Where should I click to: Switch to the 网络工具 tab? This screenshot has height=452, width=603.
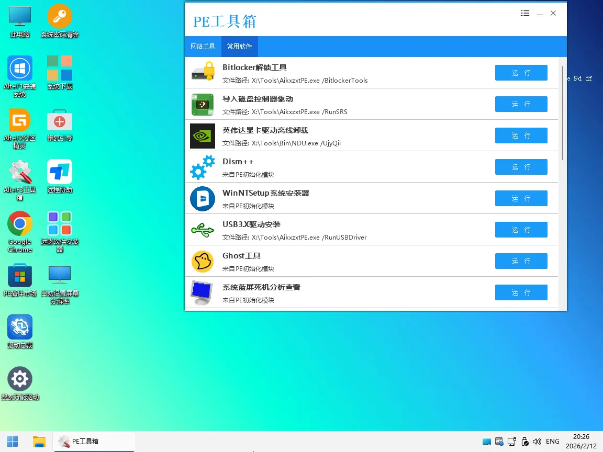(x=203, y=46)
